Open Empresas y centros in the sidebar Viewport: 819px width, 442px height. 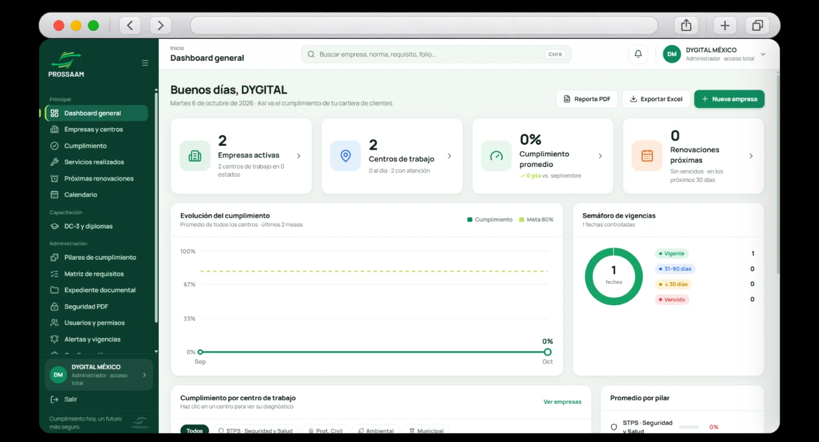pos(96,130)
